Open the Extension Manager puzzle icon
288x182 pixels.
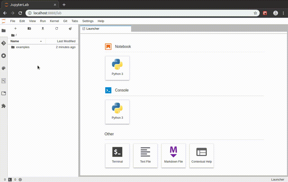pyautogui.click(x=3, y=106)
